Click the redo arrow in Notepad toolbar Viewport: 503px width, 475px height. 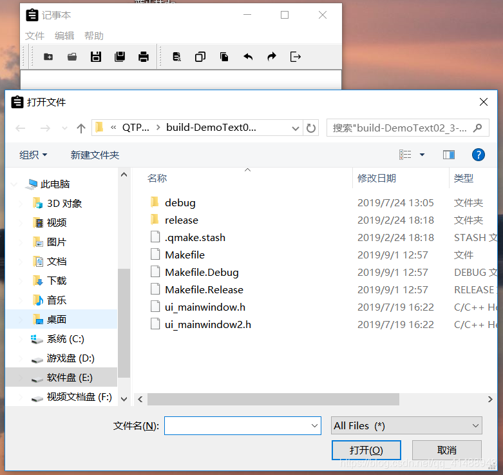(x=272, y=57)
